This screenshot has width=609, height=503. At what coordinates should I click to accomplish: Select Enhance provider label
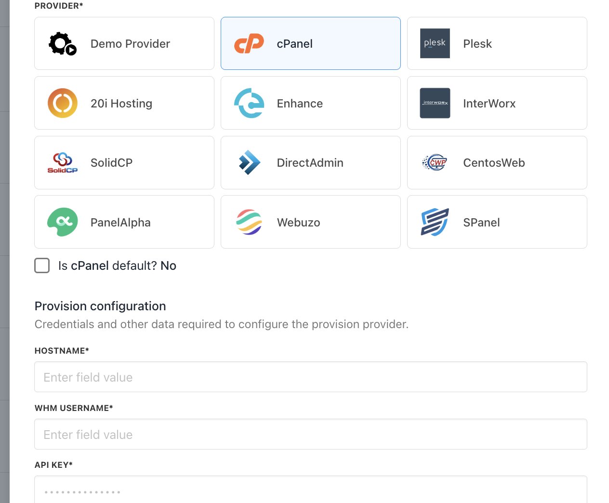tap(300, 104)
